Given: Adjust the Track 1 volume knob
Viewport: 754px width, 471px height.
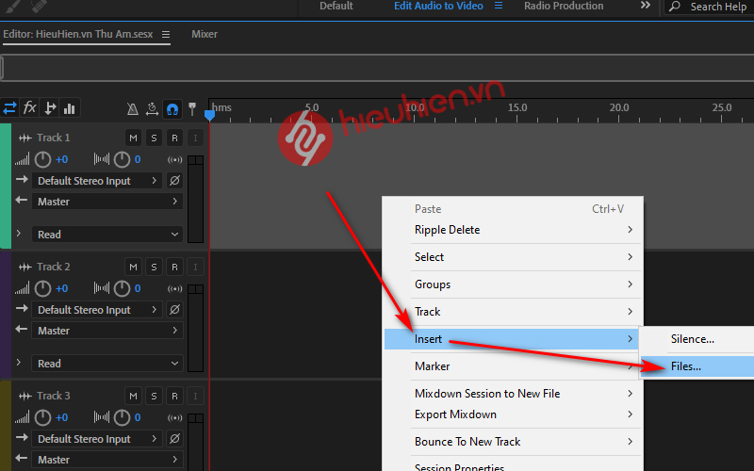Looking at the screenshot, I should click(x=42, y=159).
